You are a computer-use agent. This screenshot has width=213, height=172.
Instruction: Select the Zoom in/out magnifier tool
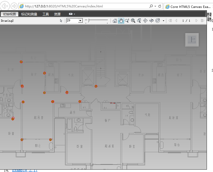pyautogui.click(x=127, y=21)
